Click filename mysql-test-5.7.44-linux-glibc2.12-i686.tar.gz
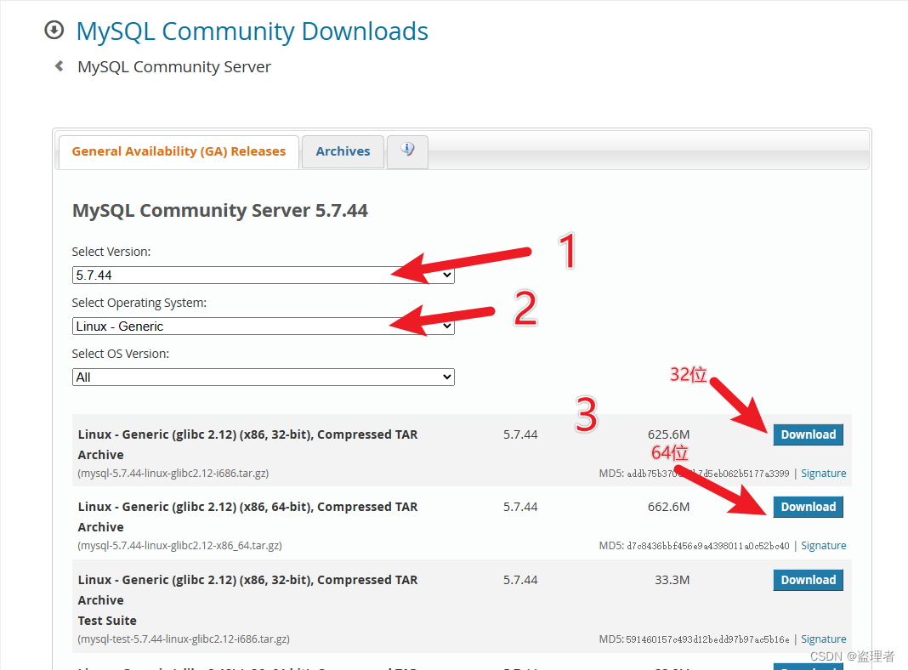 tap(184, 639)
